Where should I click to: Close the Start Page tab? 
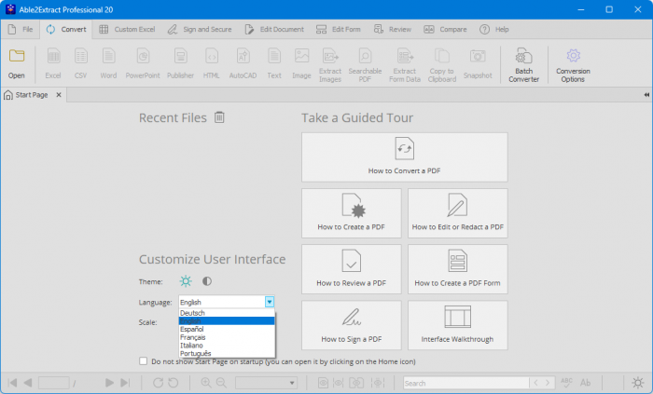(x=58, y=95)
